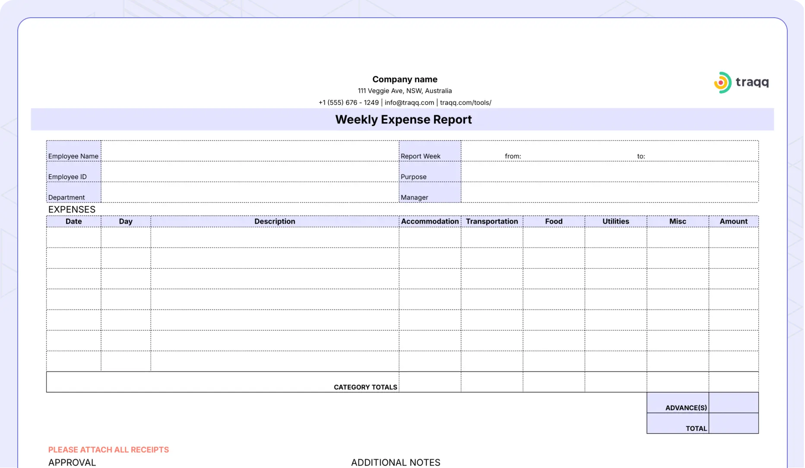Click the ADDITIONAL NOTES heading
The image size is (805, 468).
click(x=396, y=462)
